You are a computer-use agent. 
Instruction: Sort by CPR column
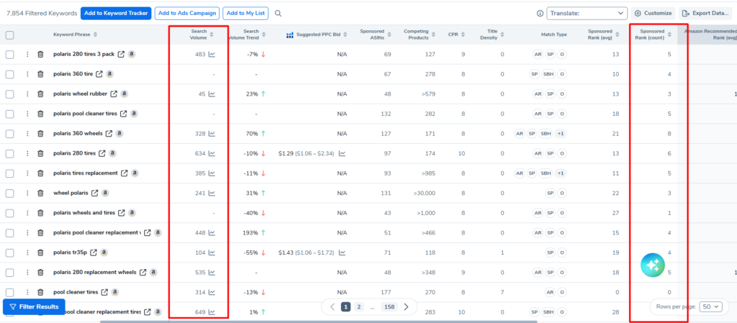pos(463,35)
